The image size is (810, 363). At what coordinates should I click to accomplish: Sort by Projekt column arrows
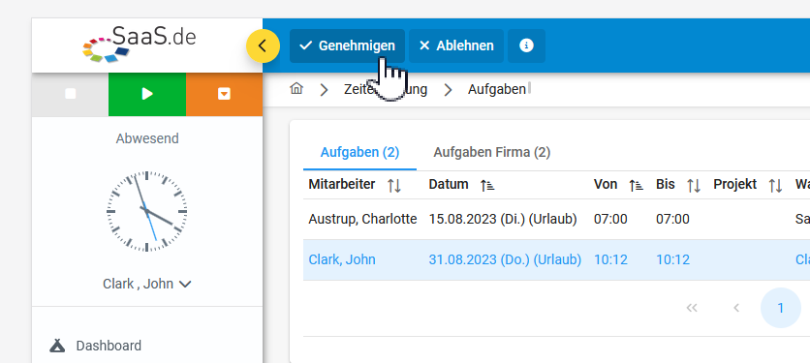point(775,186)
